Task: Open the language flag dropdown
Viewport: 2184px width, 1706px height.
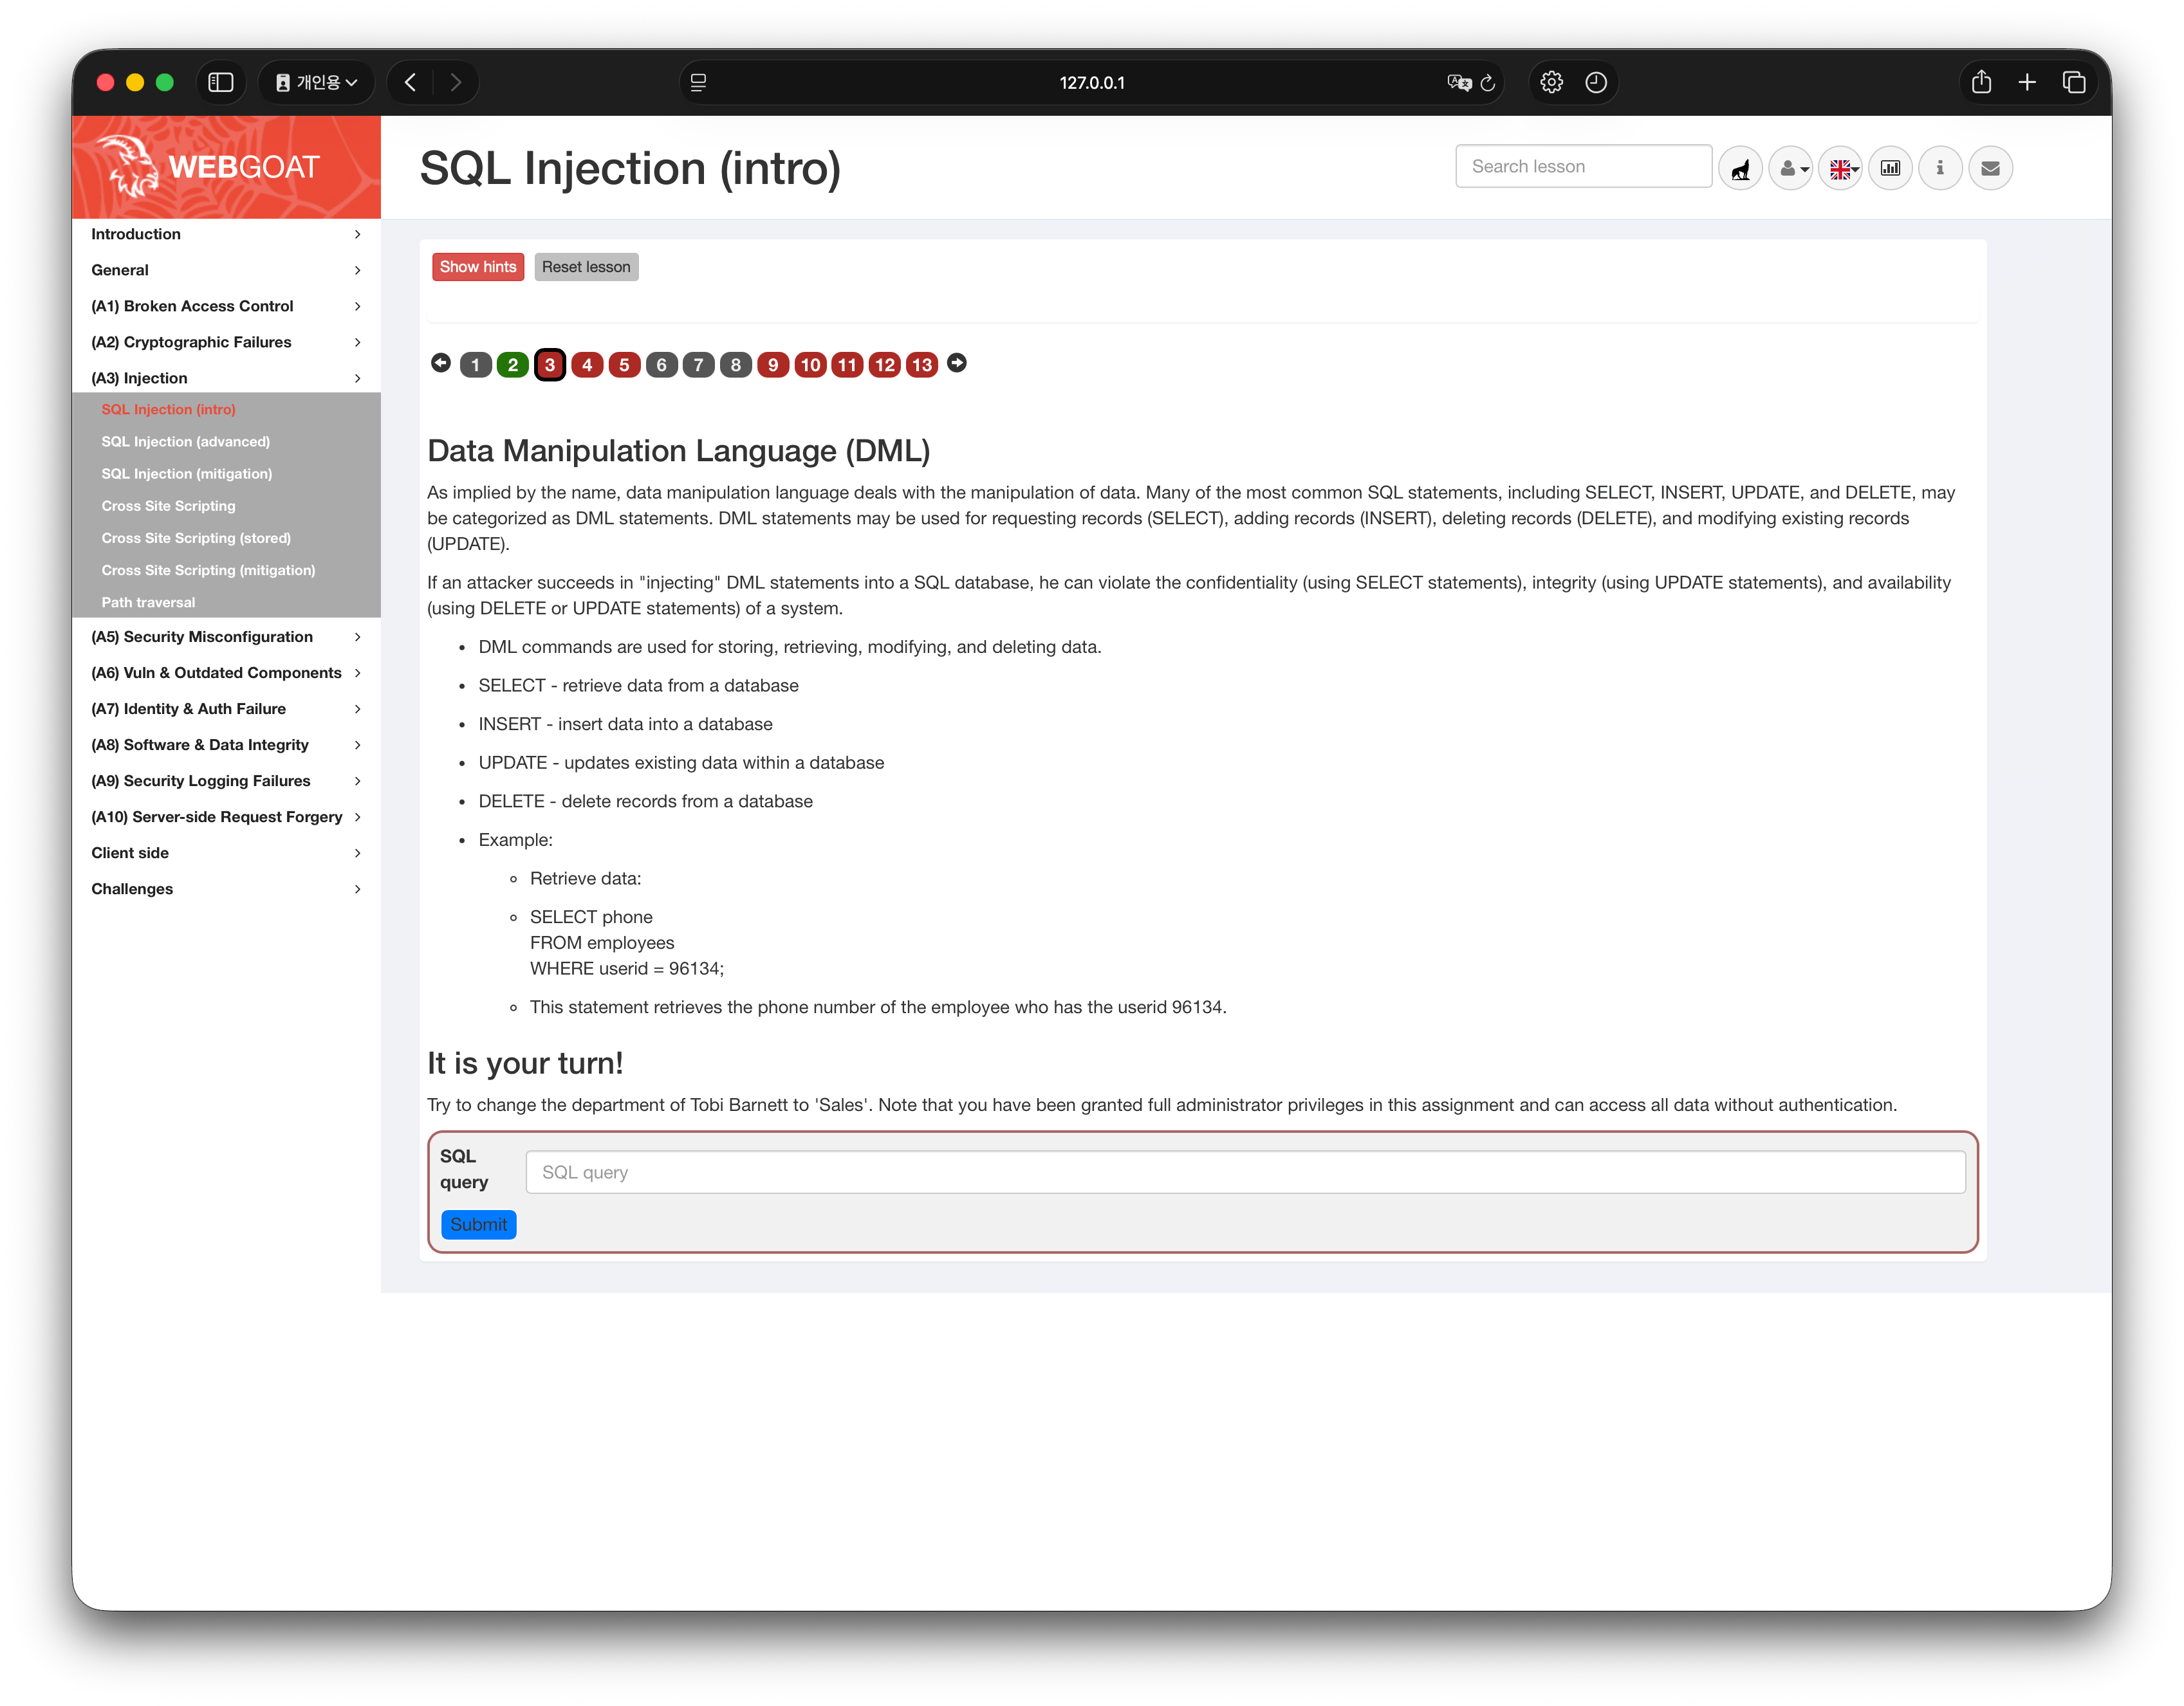Action: click(1841, 168)
